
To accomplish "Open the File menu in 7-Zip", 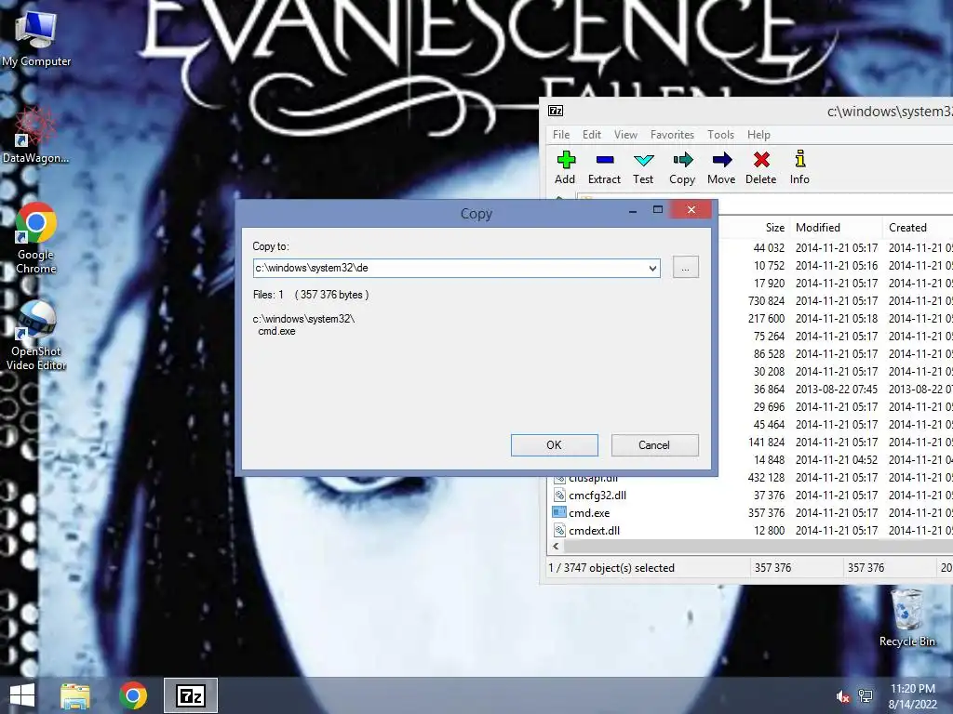I will [561, 135].
